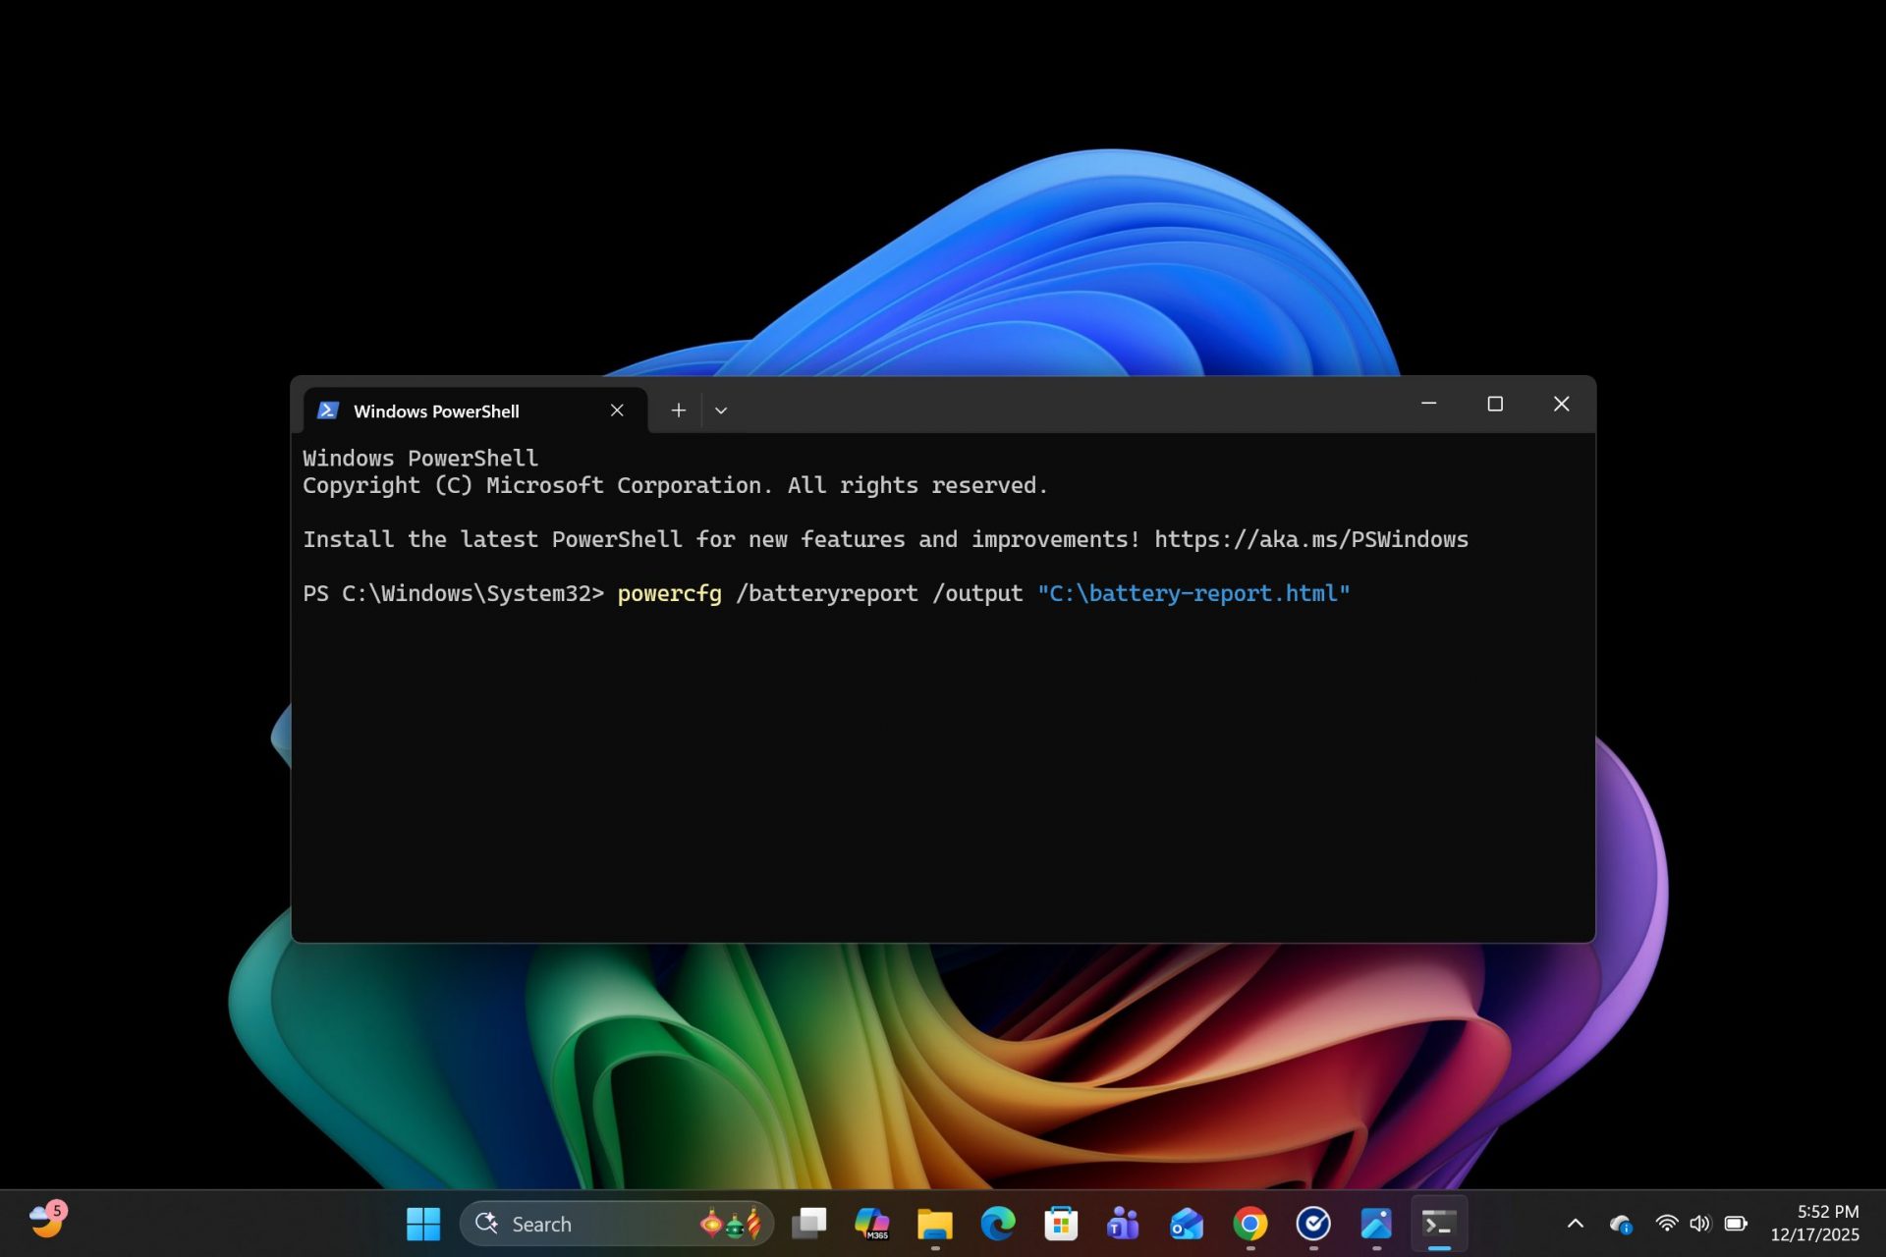The width and height of the screenshot is (1886, 1257).
Task: Open the volume flyout to adjust sound slider
Action: (1699, 1224)
